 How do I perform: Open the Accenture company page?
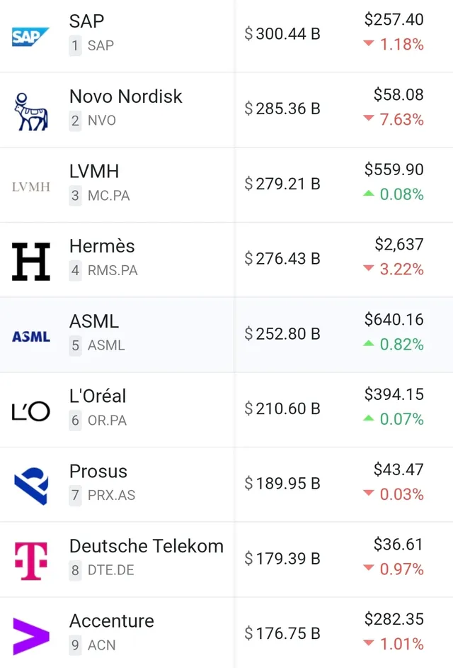[x=111, y=621]
